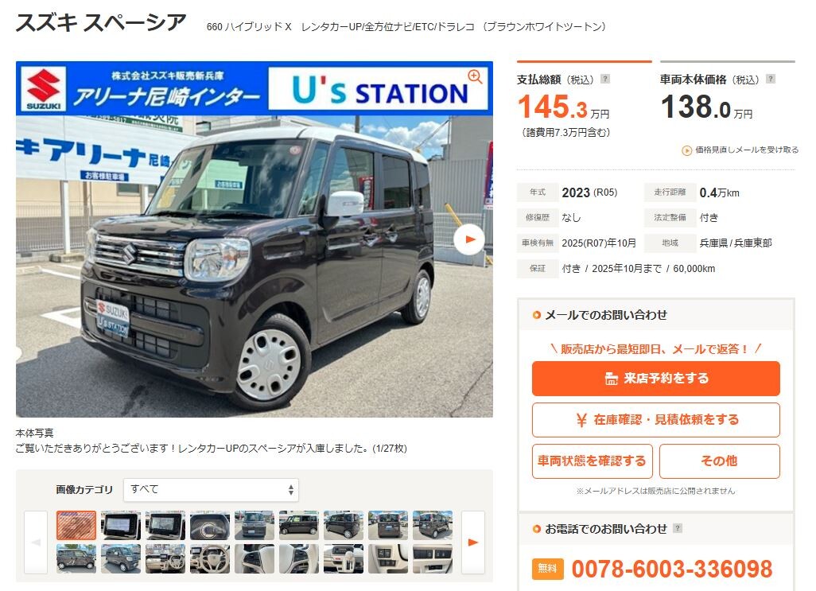Click help icon next to お電話でのお問い合わせ
The image size is (816, 591).
[677, 528]
